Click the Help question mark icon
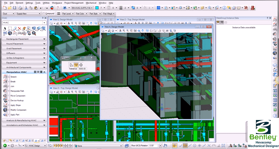Screen dimensions: 279x149 coord(57,8)
